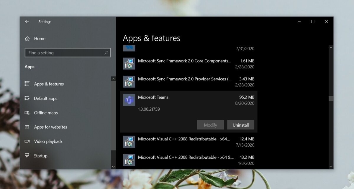This screenshot has height=189, width=354.
Task: Click the sidebar scrollbar up arrow
Action: click(x=113, y=79)
